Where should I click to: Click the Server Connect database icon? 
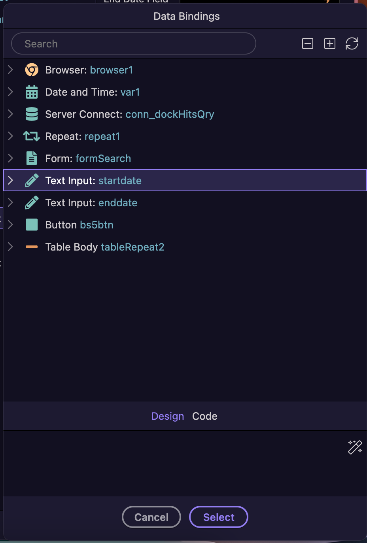coord(32,114)
